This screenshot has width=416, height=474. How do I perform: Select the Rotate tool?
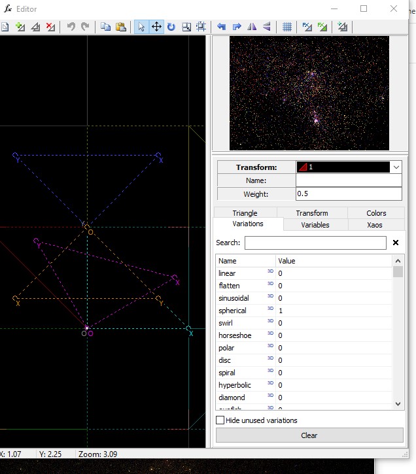click(171, 27)
